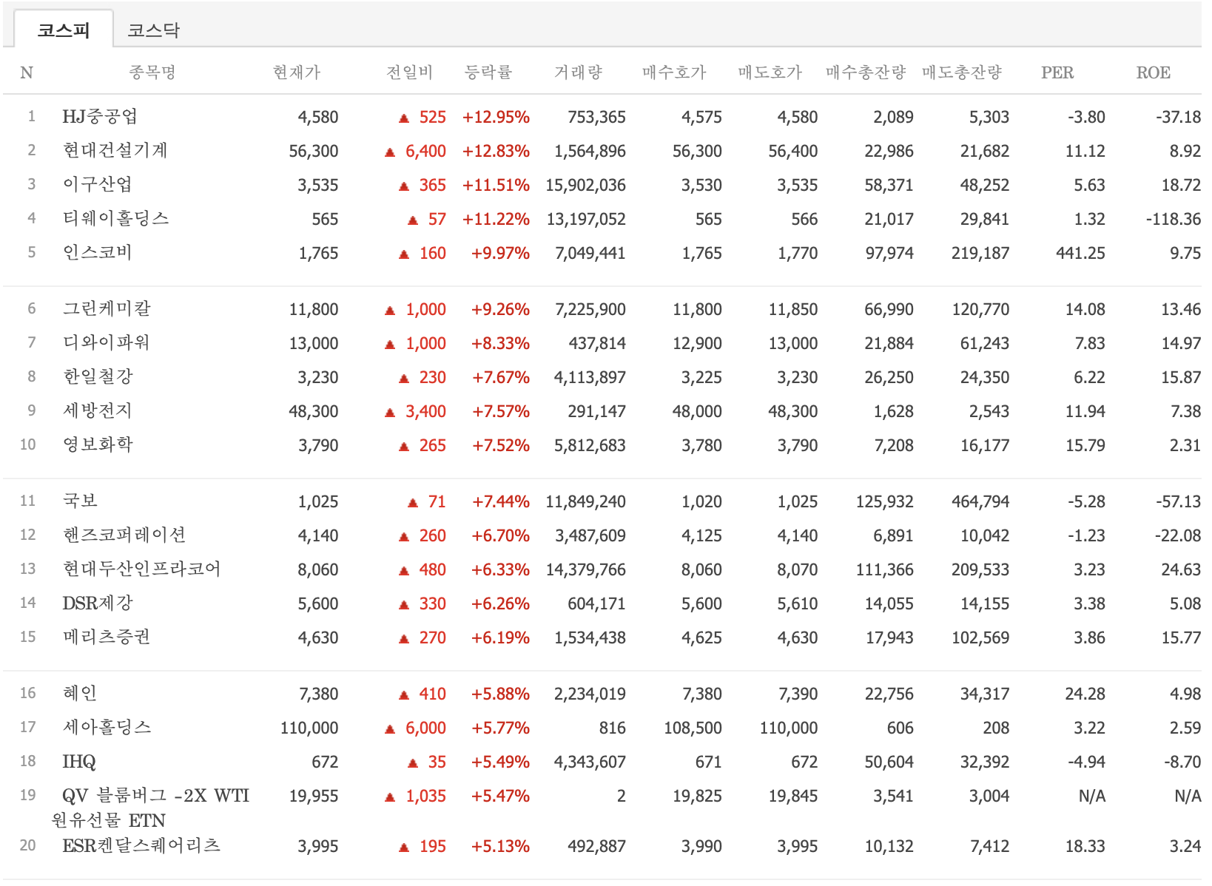The width and height of the screenshot is (1212, 886).
Task: Click the ROE column header
Action: click(1154, 72)
